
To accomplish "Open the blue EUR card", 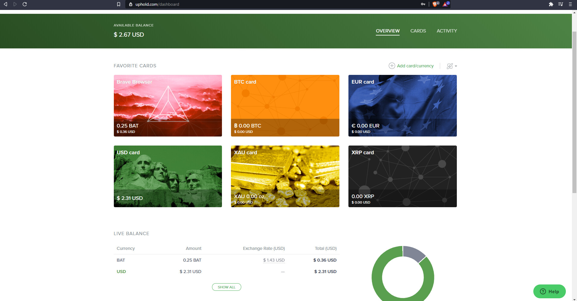I will [x=403, y=106].
